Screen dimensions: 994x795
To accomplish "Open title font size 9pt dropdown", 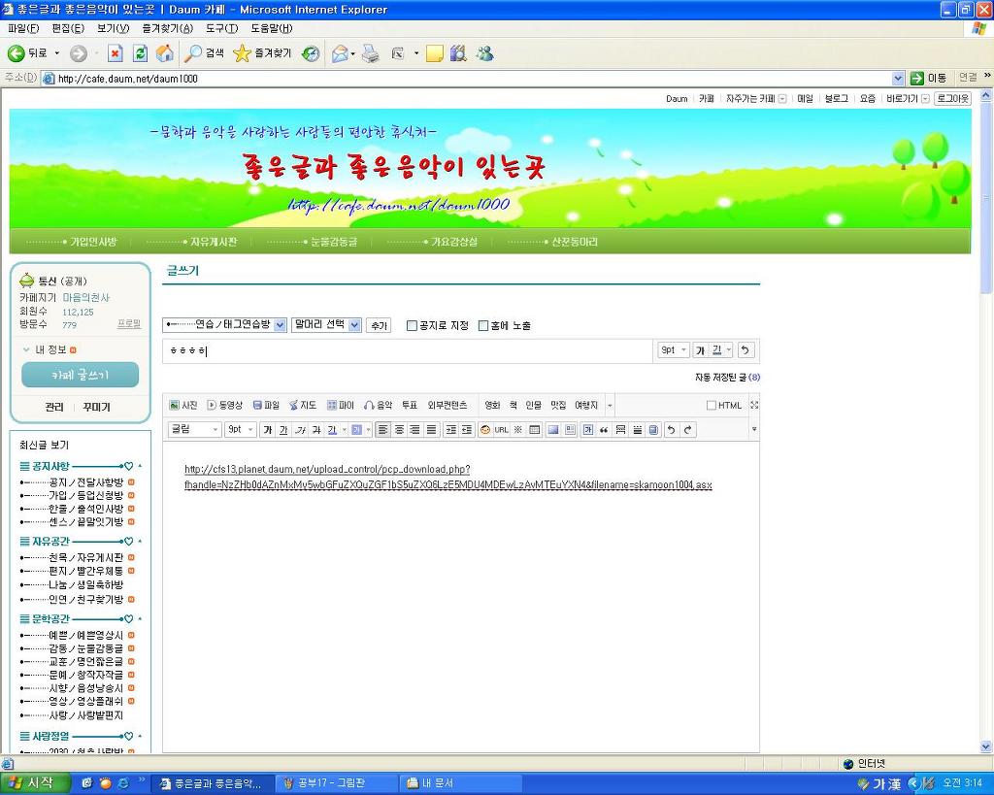I will 674,350.
